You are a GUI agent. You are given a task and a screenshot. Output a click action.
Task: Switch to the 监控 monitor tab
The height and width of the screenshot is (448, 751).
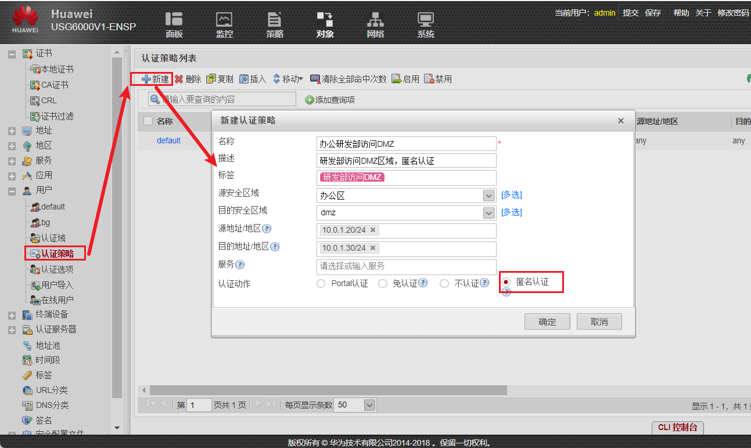[224, 26]
